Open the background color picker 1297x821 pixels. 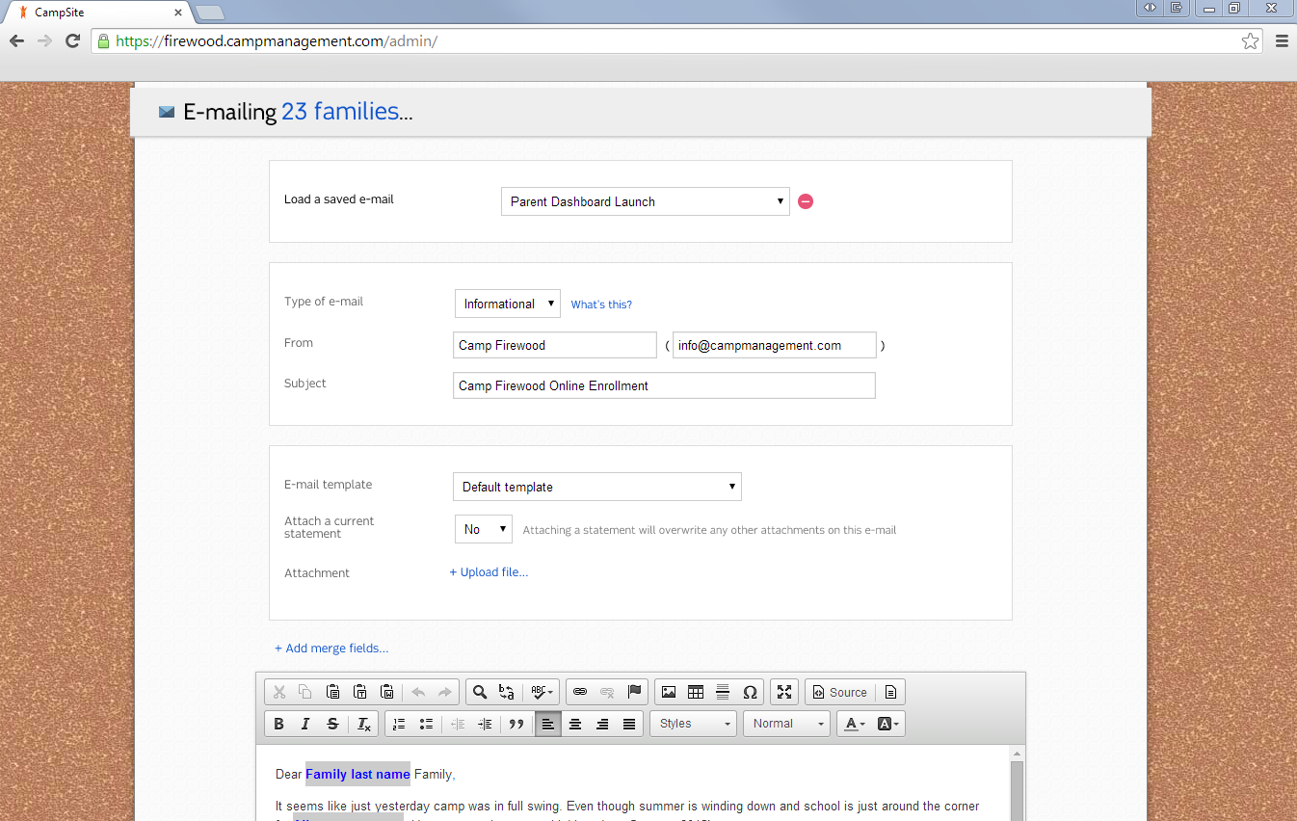pos(887,724)
